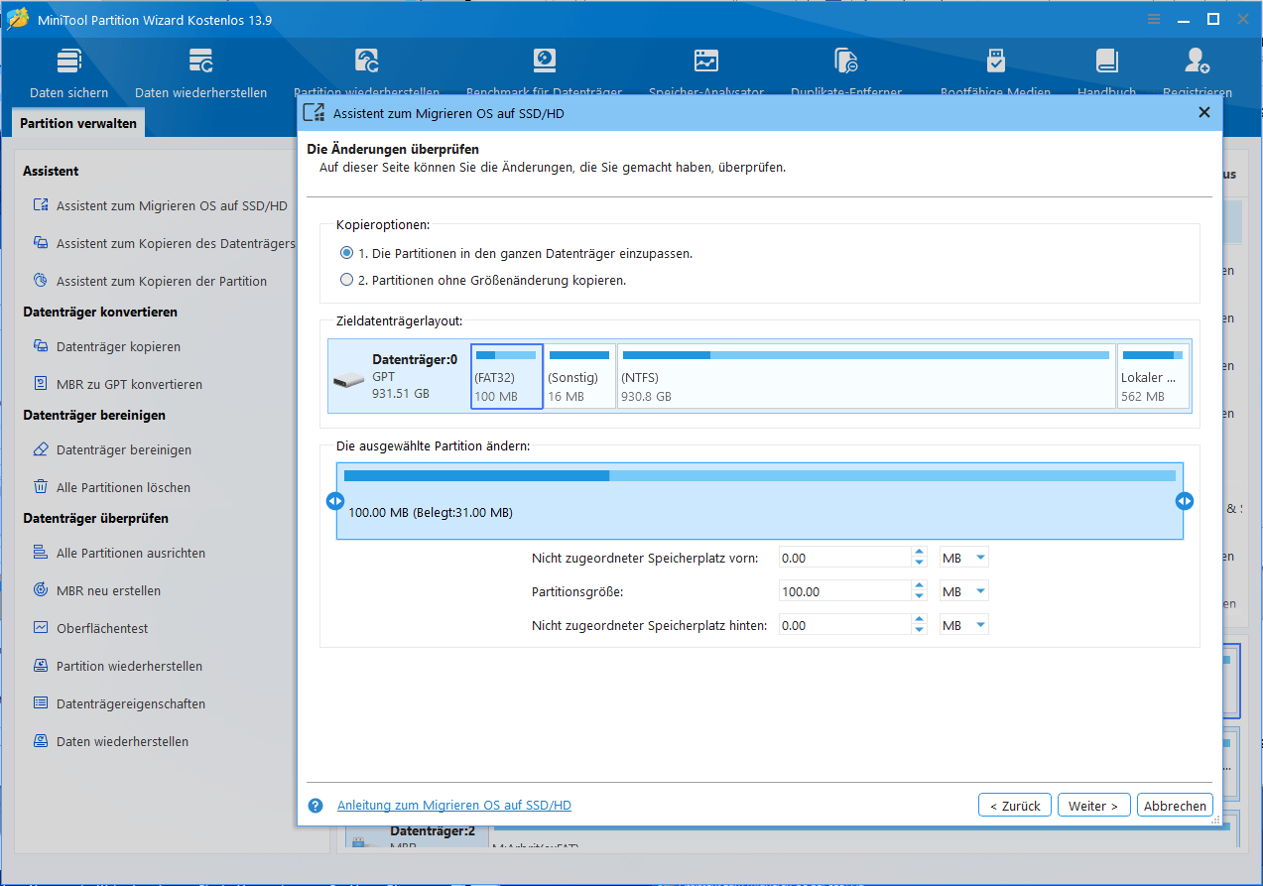Screen dimensions: 1263x886
Task: Click the Partition wiederherstellen toolbar icon
Action: click(366, 62)
